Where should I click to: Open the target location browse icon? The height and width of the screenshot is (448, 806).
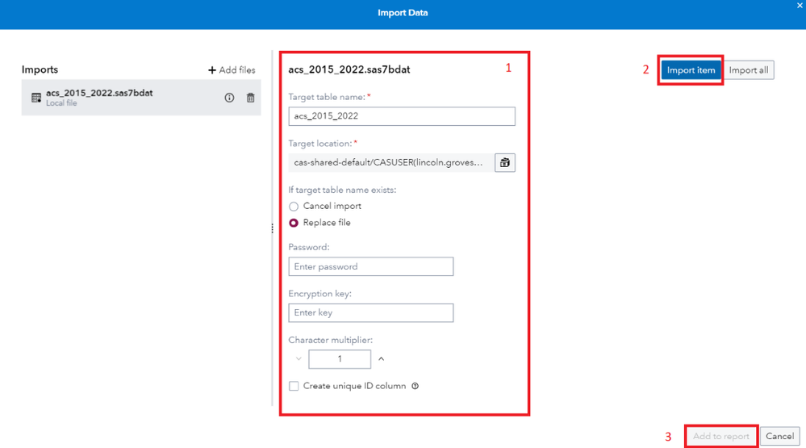coord(504,162)
